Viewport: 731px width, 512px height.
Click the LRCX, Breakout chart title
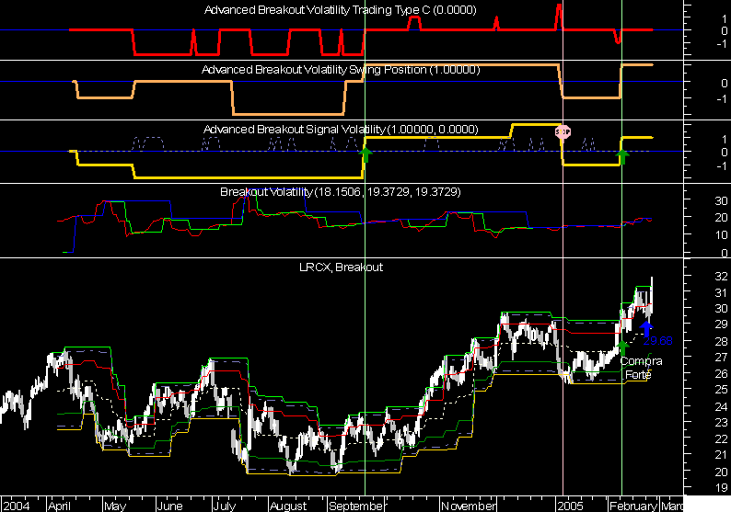click(341, 267)
